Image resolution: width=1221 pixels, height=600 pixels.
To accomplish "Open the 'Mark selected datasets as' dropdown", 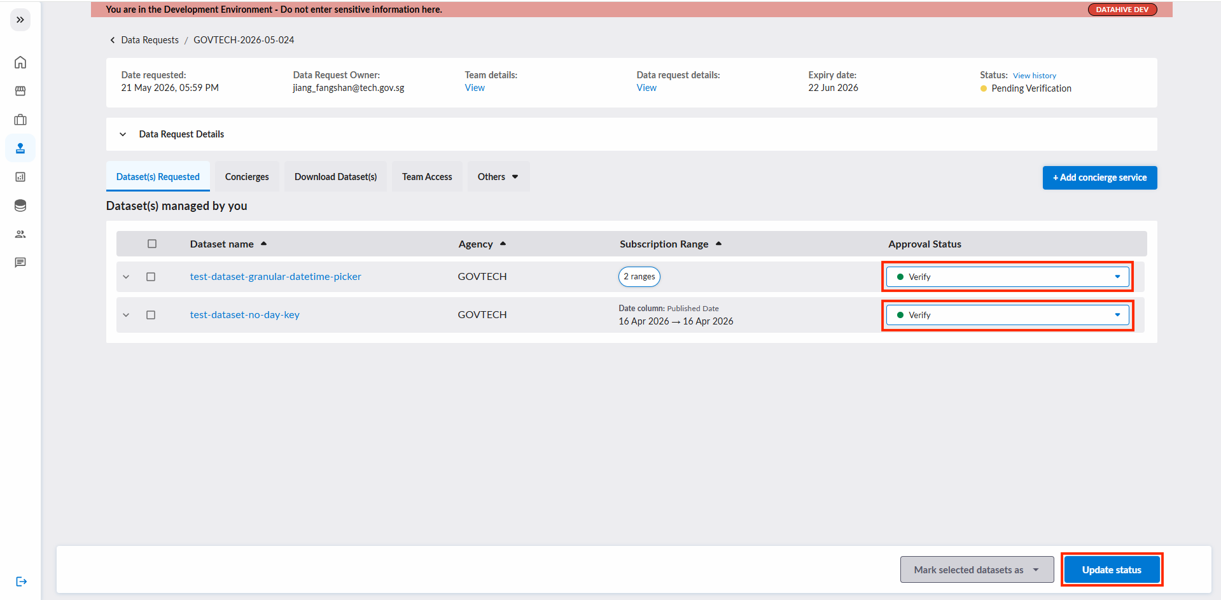I will pyautogui.click(x=977, y=569).
